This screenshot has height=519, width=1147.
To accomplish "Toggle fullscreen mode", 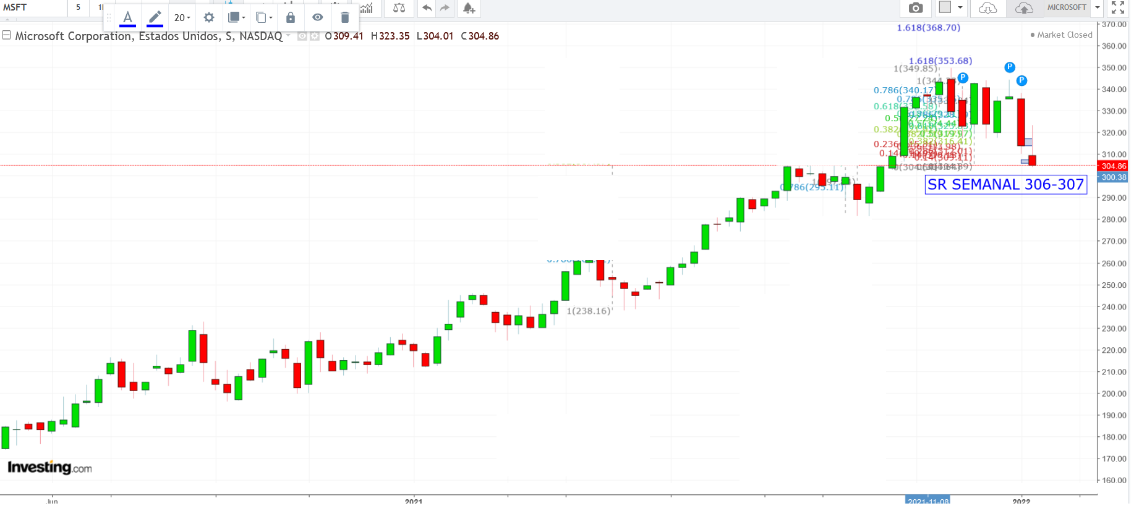I will 1118,7.
